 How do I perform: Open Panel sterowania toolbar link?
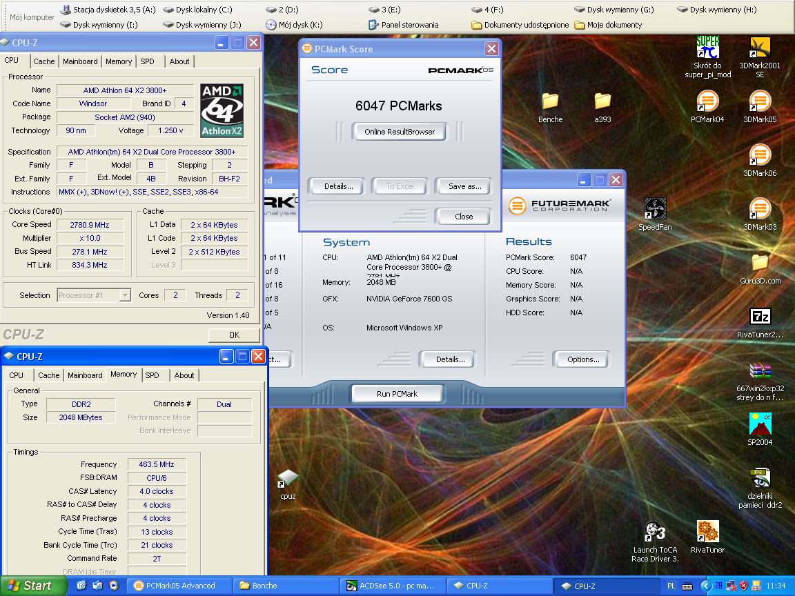pyautogui.click(x=403, y=25)
